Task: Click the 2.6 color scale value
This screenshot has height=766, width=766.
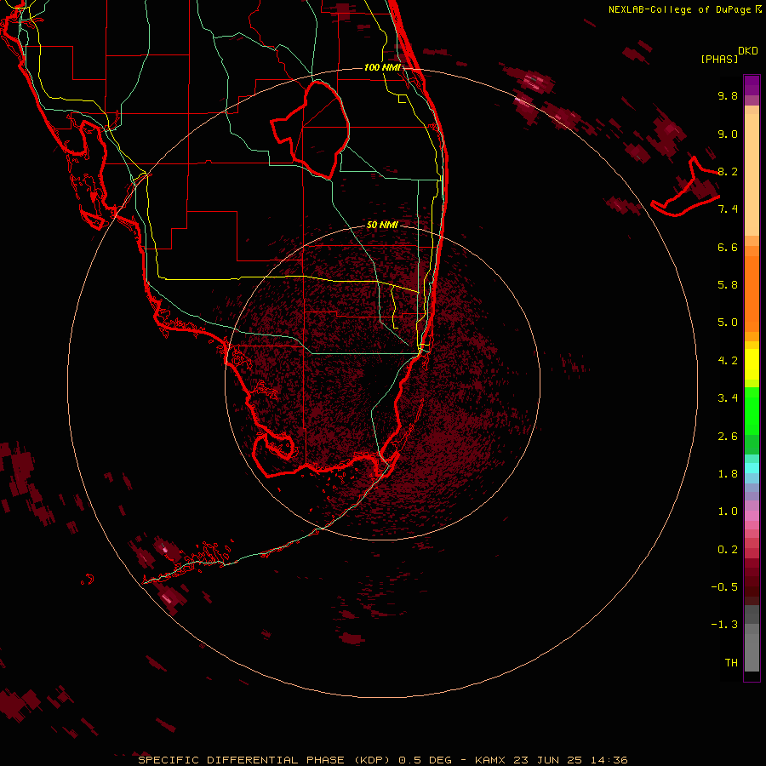Action: coord(728,437)
